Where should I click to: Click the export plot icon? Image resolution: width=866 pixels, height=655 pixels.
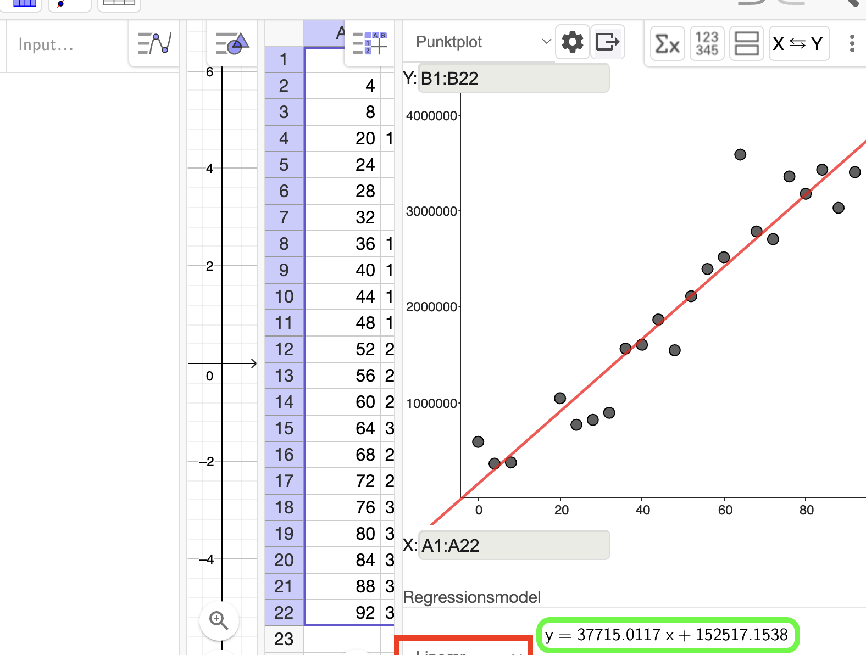click(607, 42)
